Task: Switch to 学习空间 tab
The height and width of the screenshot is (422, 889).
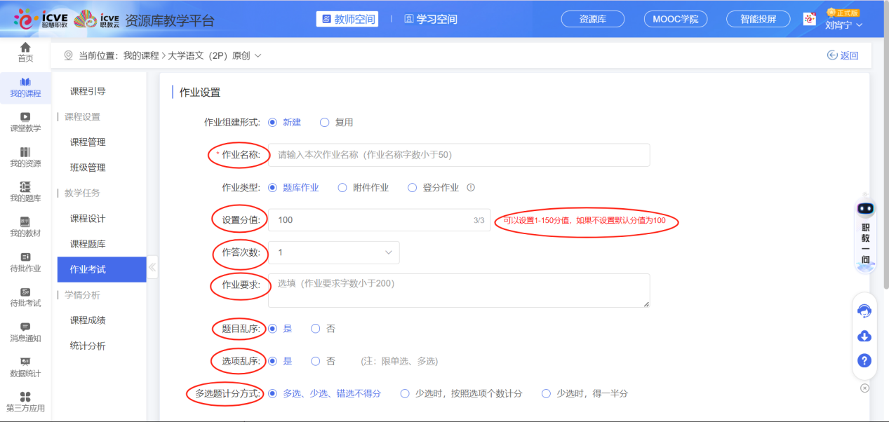Action: click(x=430, y=19)
